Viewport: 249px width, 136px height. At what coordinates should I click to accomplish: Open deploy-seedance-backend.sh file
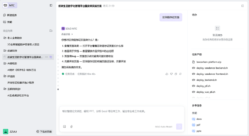[x=210, y=68]
